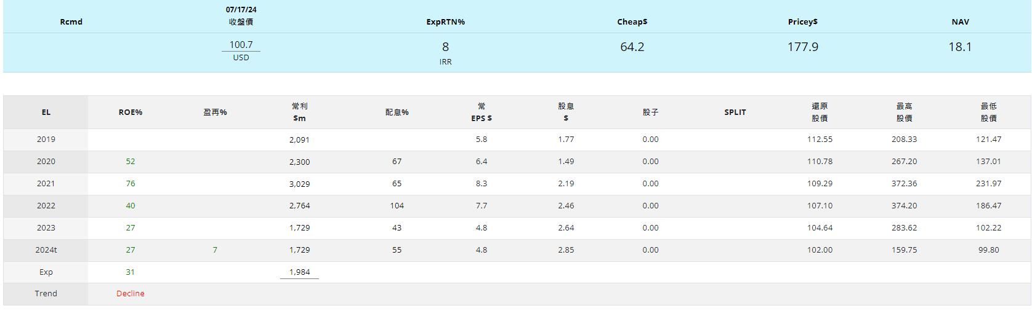Screen dimensions: 1032x311
Task: Click the NAV header
Action: [x=960, y=22]
